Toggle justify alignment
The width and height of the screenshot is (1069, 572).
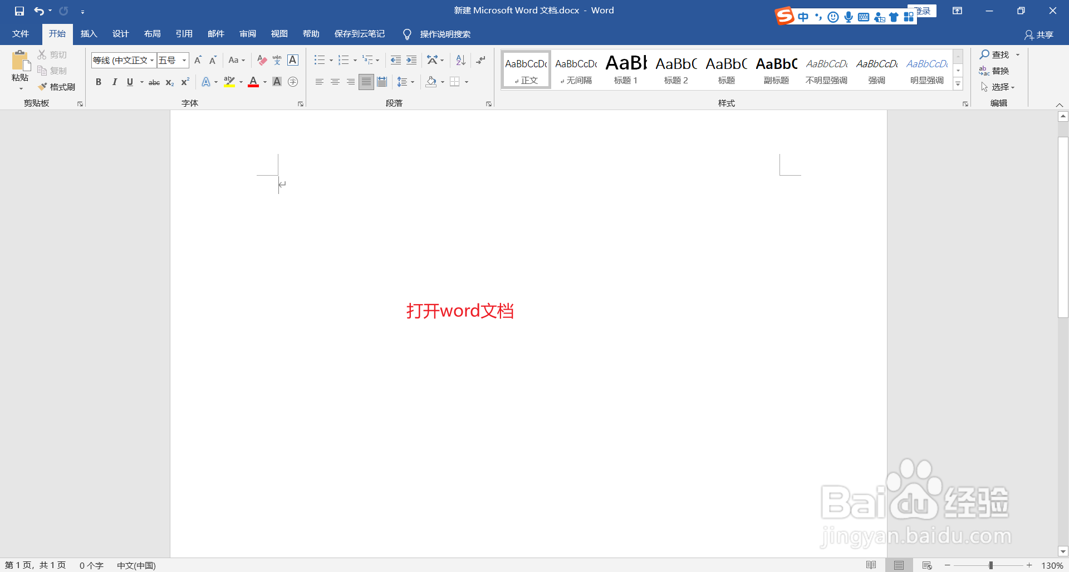tap(366, 82)
